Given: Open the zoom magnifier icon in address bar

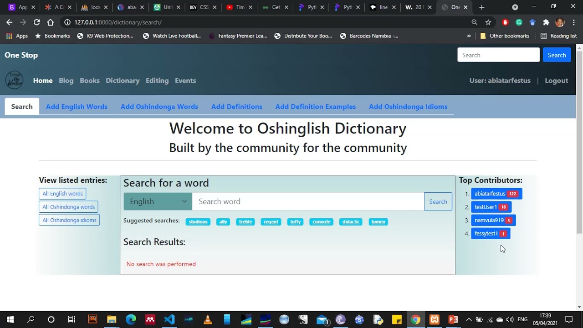Looking at the screenshot, I should coord(475,22).
